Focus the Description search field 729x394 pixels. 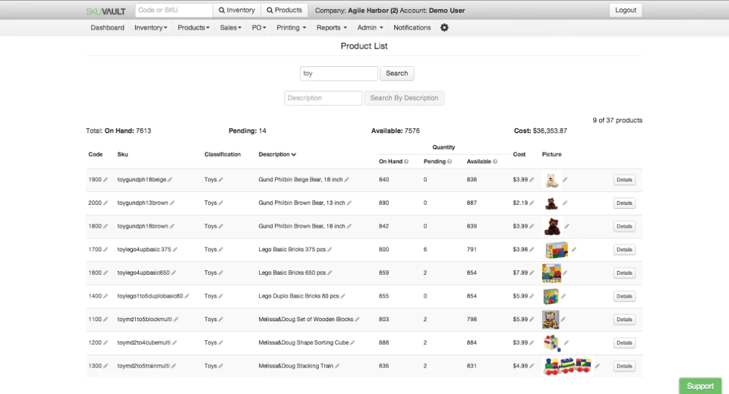[x=323, y=98]
